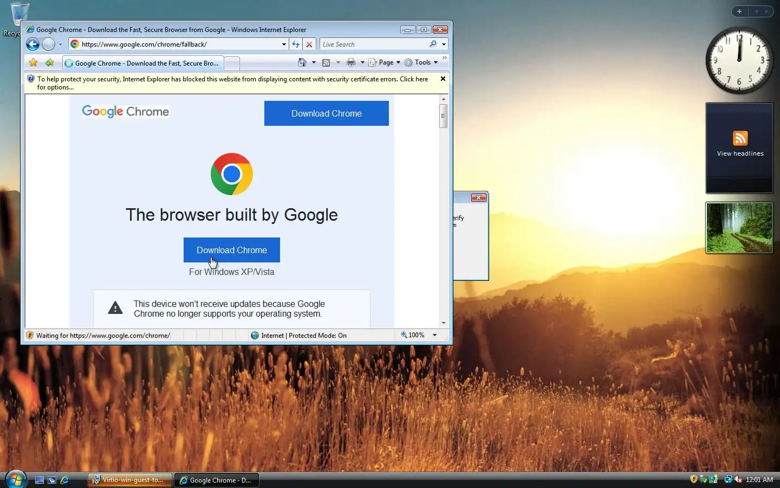780x488 pixels.
Task: Open a new blank tab
Action: (231, 63)
